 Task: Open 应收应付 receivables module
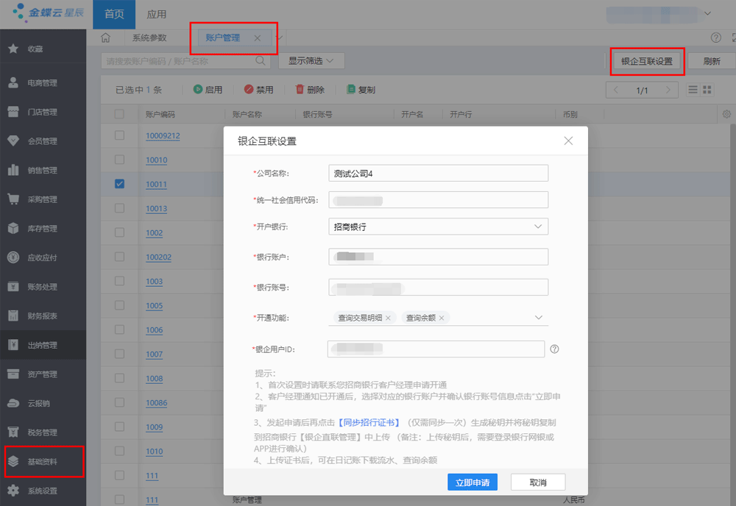[42, 257]
